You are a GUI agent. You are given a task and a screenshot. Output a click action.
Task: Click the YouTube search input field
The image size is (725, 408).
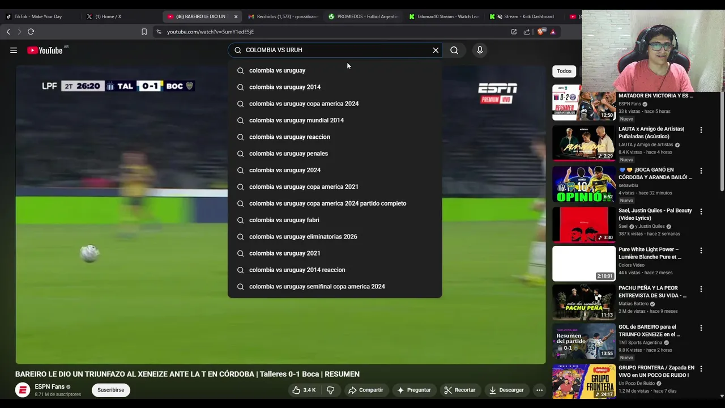pos(335,50)
